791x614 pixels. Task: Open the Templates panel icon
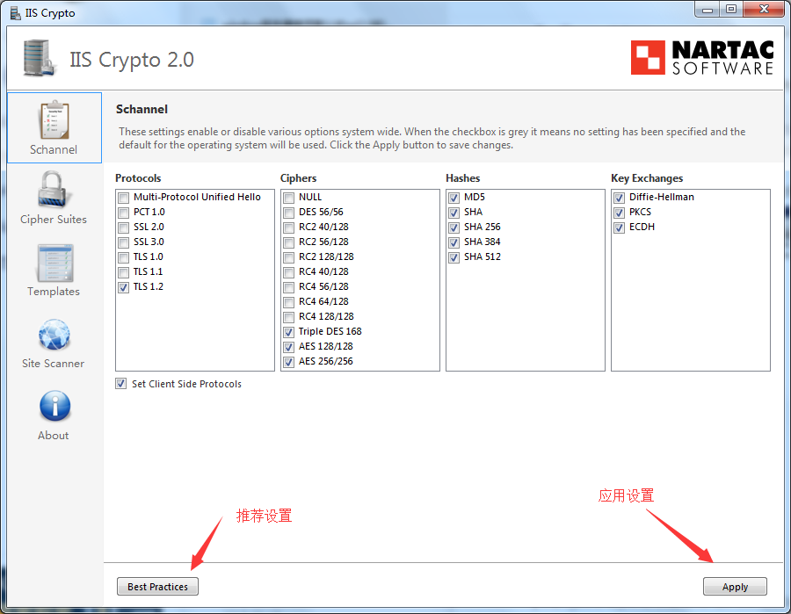[x=54, y=264]
